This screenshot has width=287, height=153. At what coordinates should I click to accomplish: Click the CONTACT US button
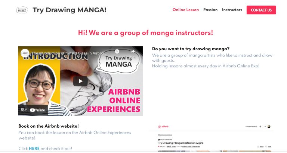pos(261,10)
